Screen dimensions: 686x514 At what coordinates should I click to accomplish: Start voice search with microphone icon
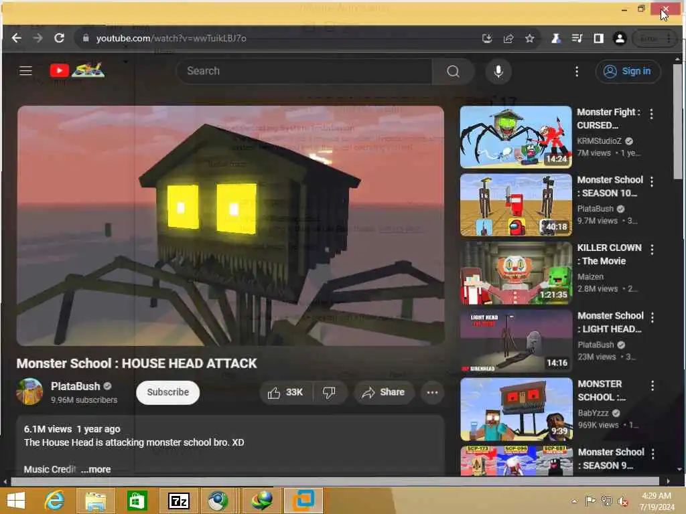coord(498,71)
